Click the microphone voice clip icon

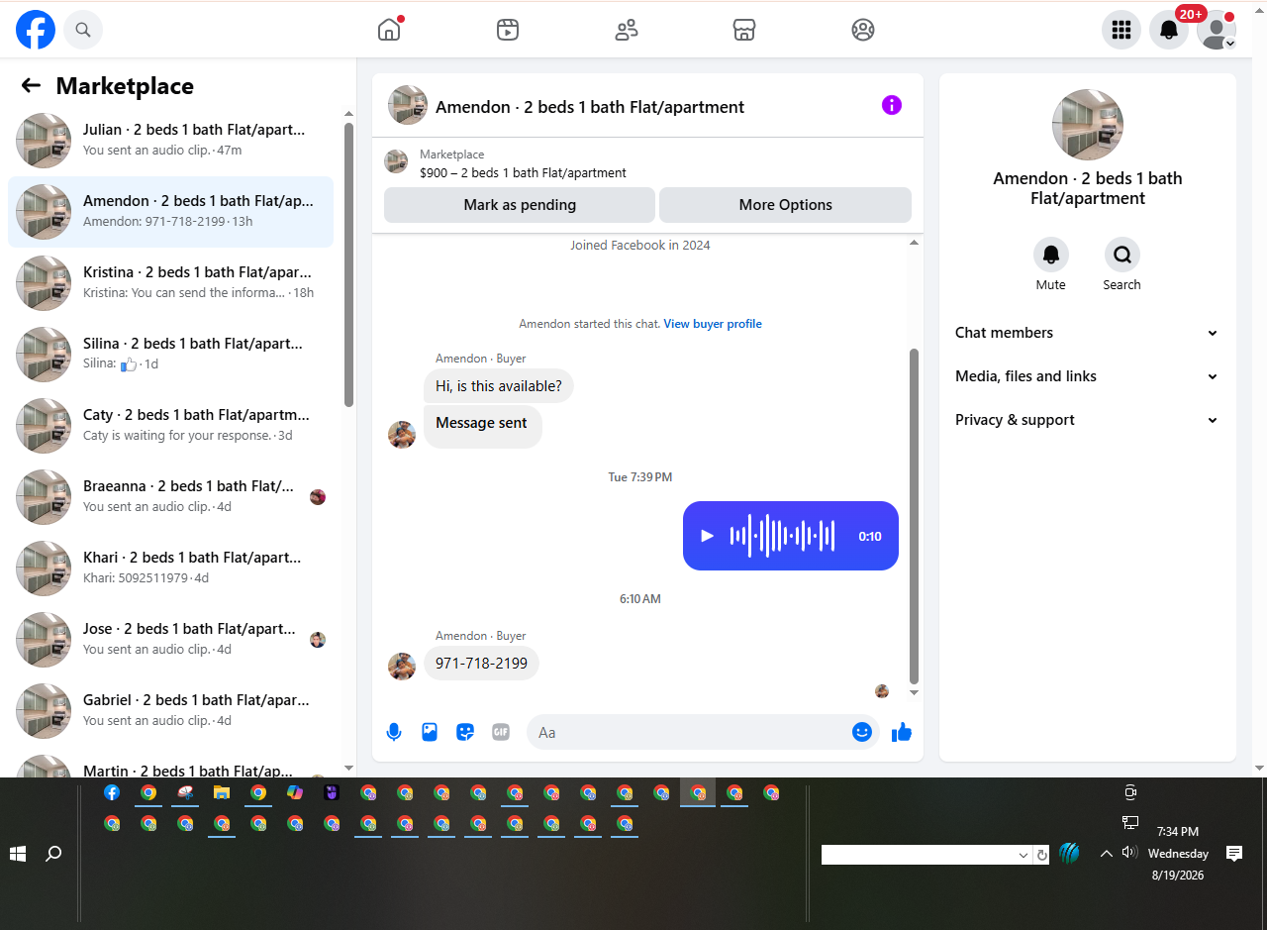[x=394, y=732]
